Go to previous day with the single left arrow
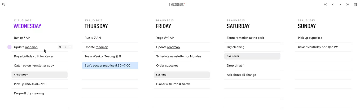Image resolution: width=359 pixels, height=111 pixels. 333,5
